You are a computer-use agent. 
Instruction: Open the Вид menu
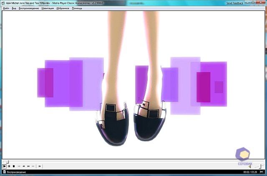14,8
